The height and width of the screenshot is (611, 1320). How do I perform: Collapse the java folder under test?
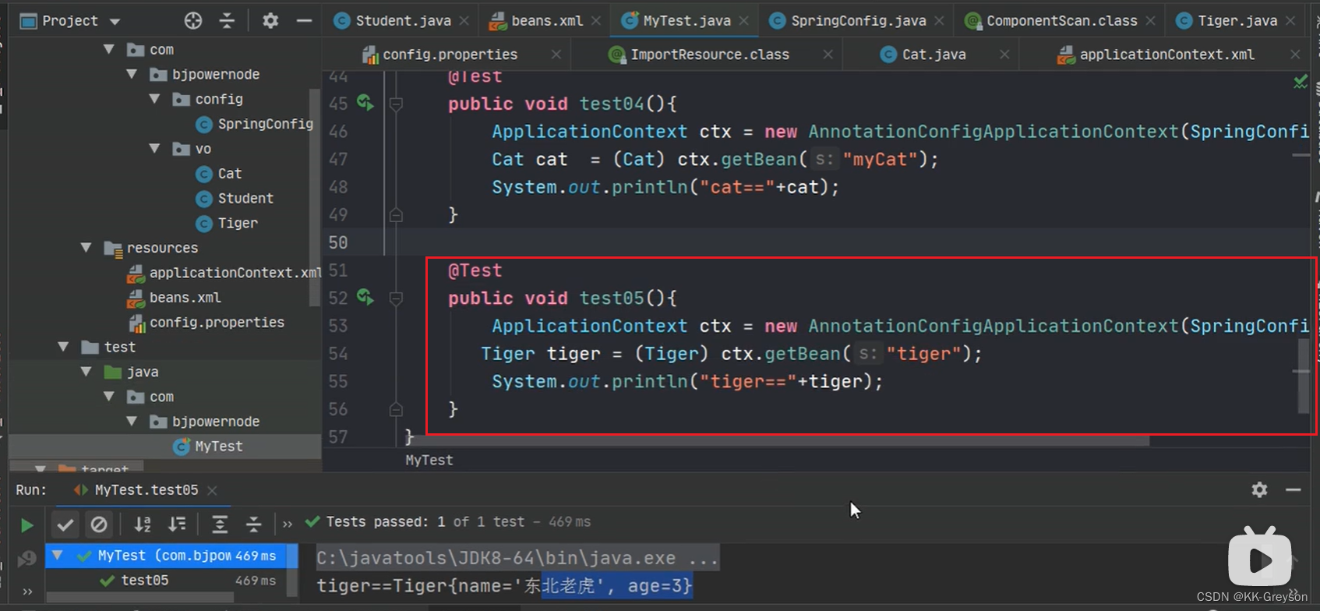(86, 372)
